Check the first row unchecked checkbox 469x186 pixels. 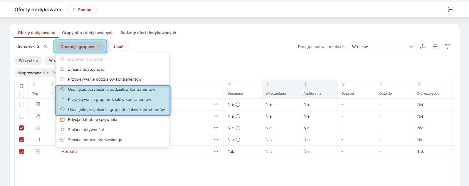(22, 104)
